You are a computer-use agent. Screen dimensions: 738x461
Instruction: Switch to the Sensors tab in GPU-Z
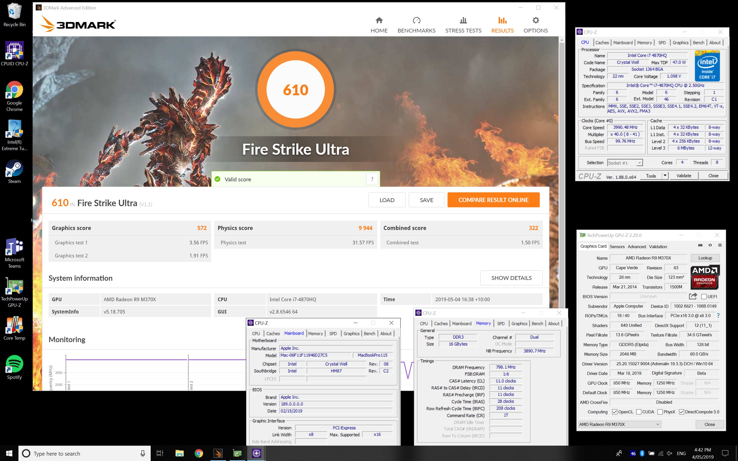(x=617, y=246)
